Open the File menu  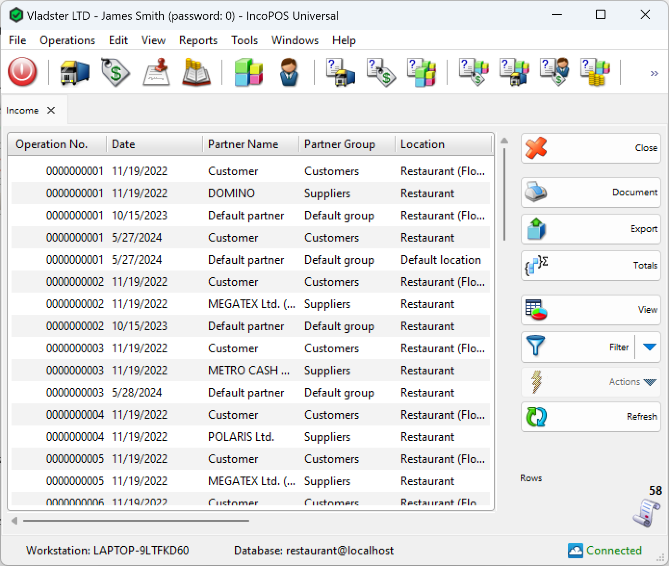click(x=17, y=40)
